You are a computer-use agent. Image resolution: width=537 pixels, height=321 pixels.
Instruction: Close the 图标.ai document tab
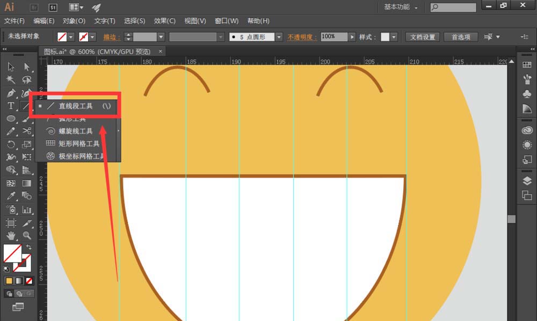click(x=160, y=51)
